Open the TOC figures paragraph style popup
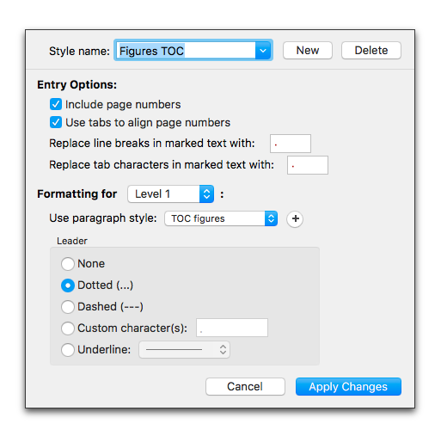441x436 pixels. pos(221,218)
